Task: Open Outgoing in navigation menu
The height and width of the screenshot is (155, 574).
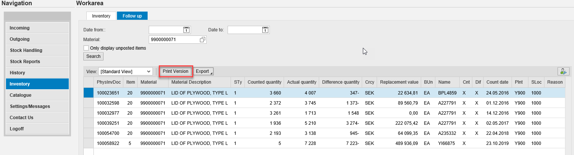Action: click(x=37, y=39)
